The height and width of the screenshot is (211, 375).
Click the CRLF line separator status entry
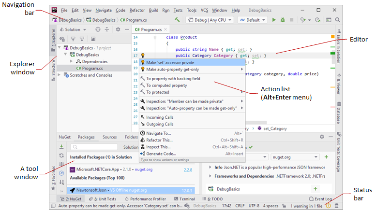pos(240,206)
